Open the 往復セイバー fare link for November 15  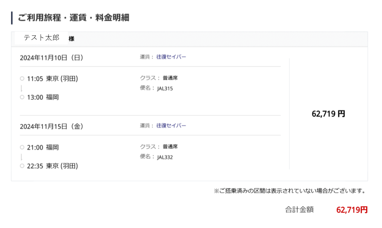tap(171, 126)
